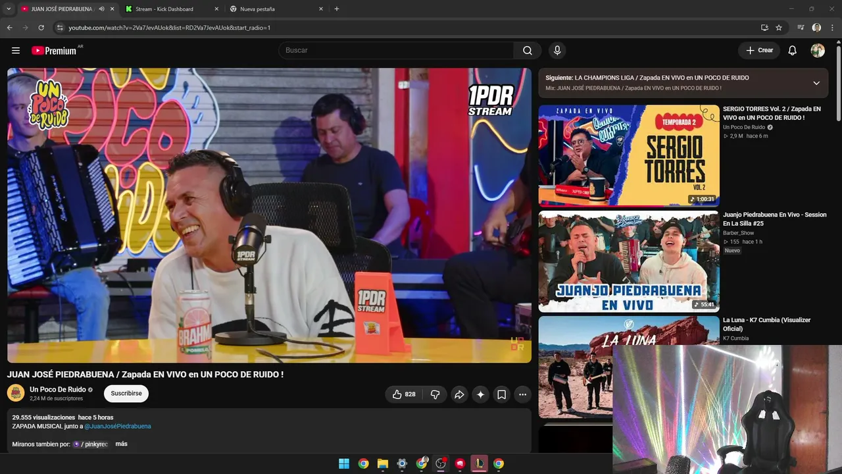Open the Un Poco De Ruido channel name
842x474 pixels.
(x=58, y=390)
